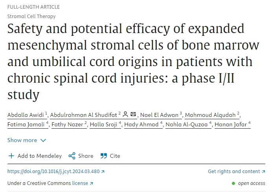This screenshot has height=194, width=270.
Task: Click the green open access dot
Action: pos(233,183)
